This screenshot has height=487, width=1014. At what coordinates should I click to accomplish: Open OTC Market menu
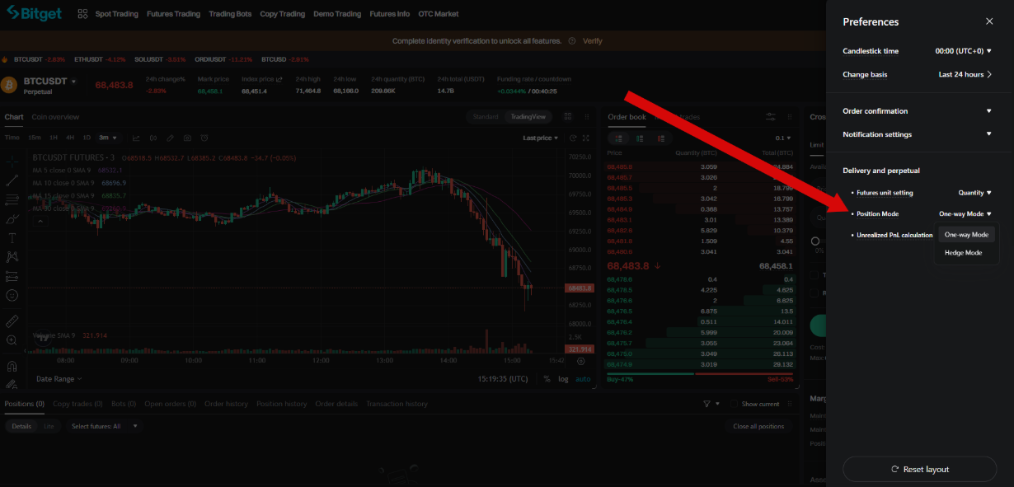(x=439, y=14)
